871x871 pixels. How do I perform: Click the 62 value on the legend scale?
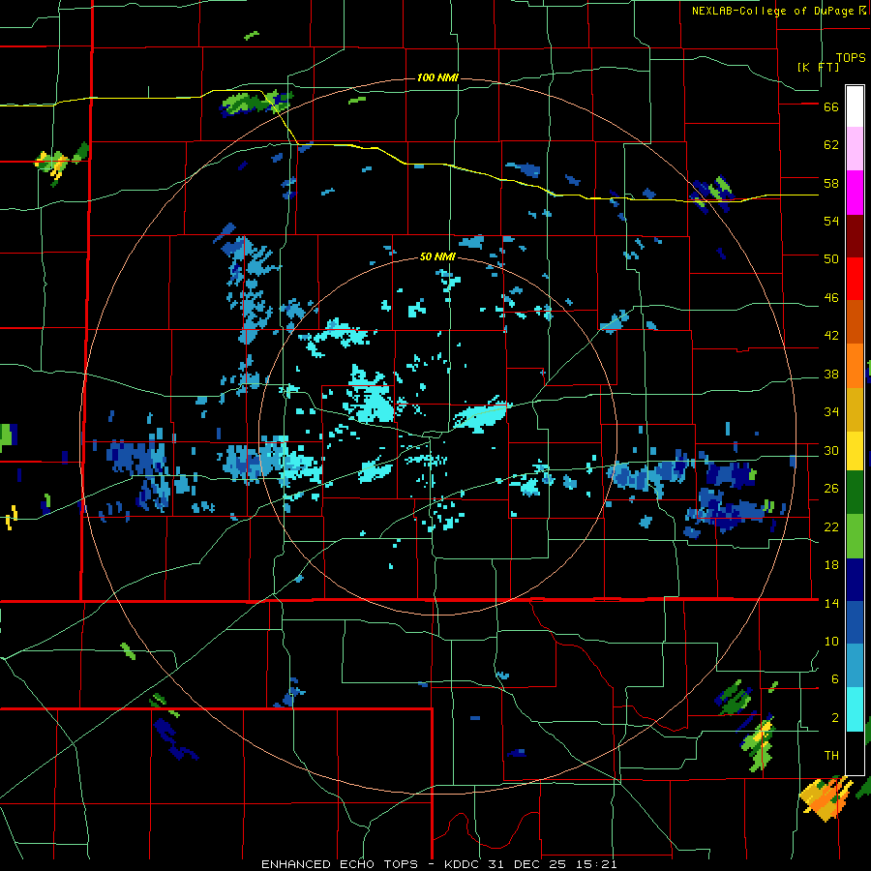tap(831, 145)
